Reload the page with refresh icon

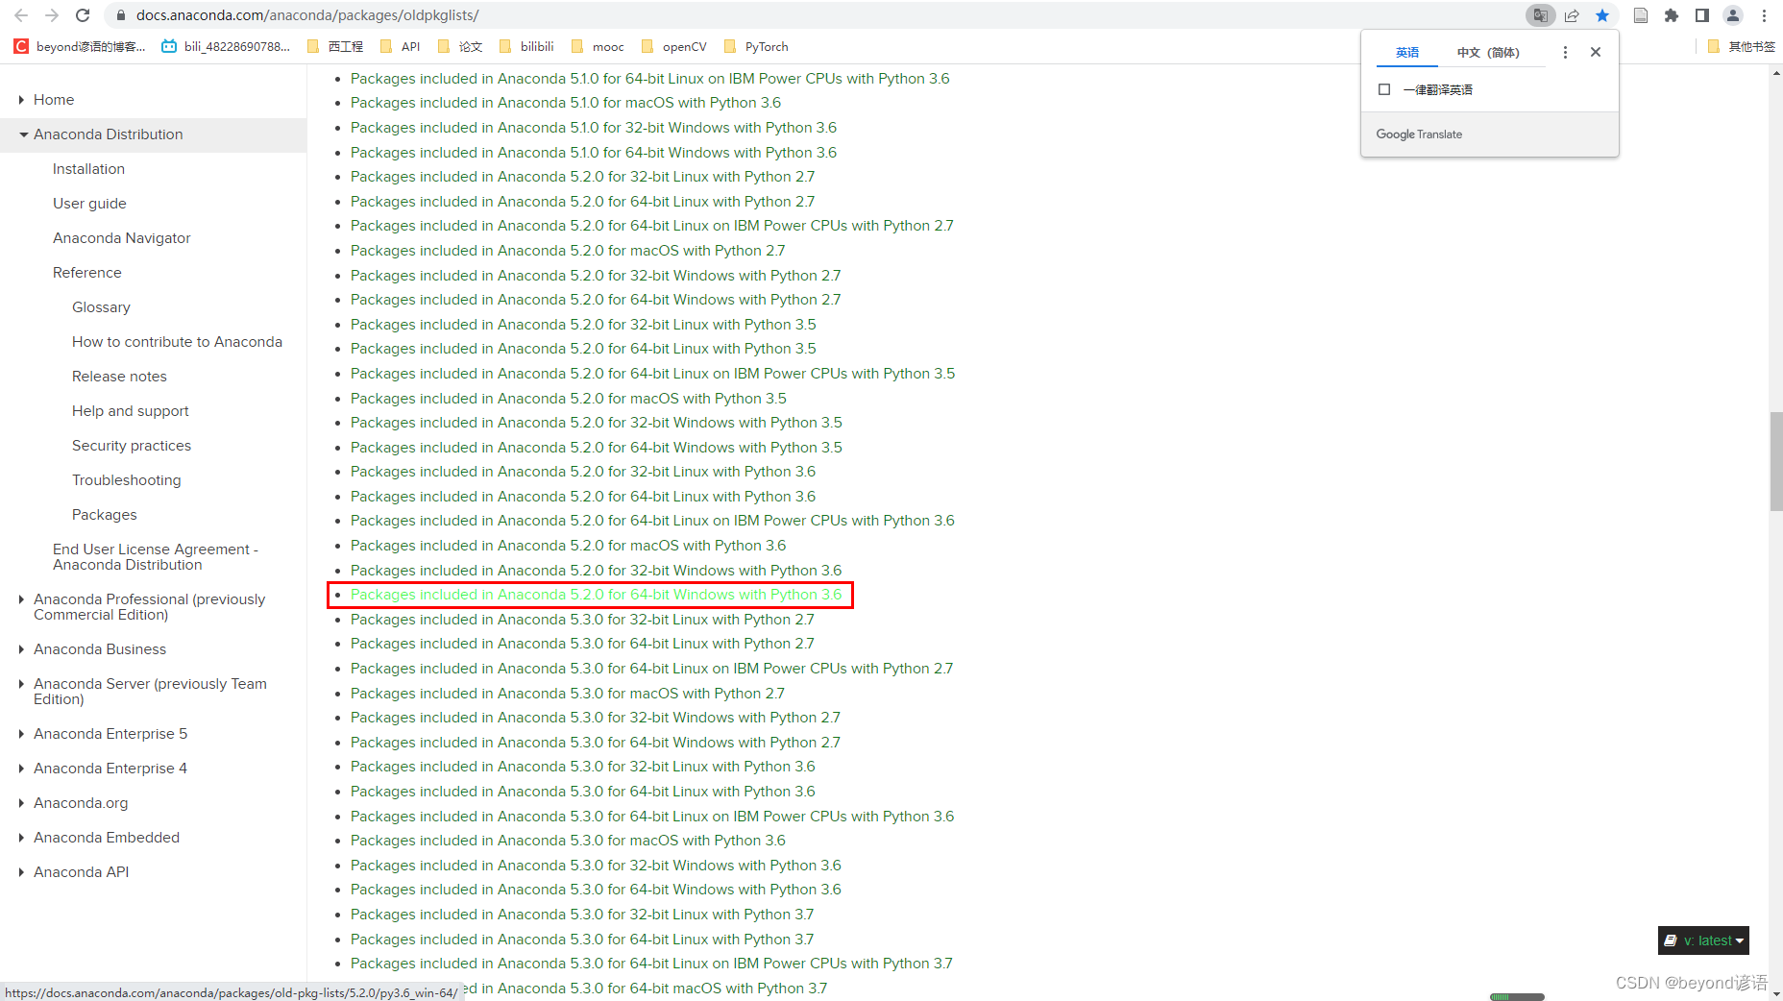83,15
